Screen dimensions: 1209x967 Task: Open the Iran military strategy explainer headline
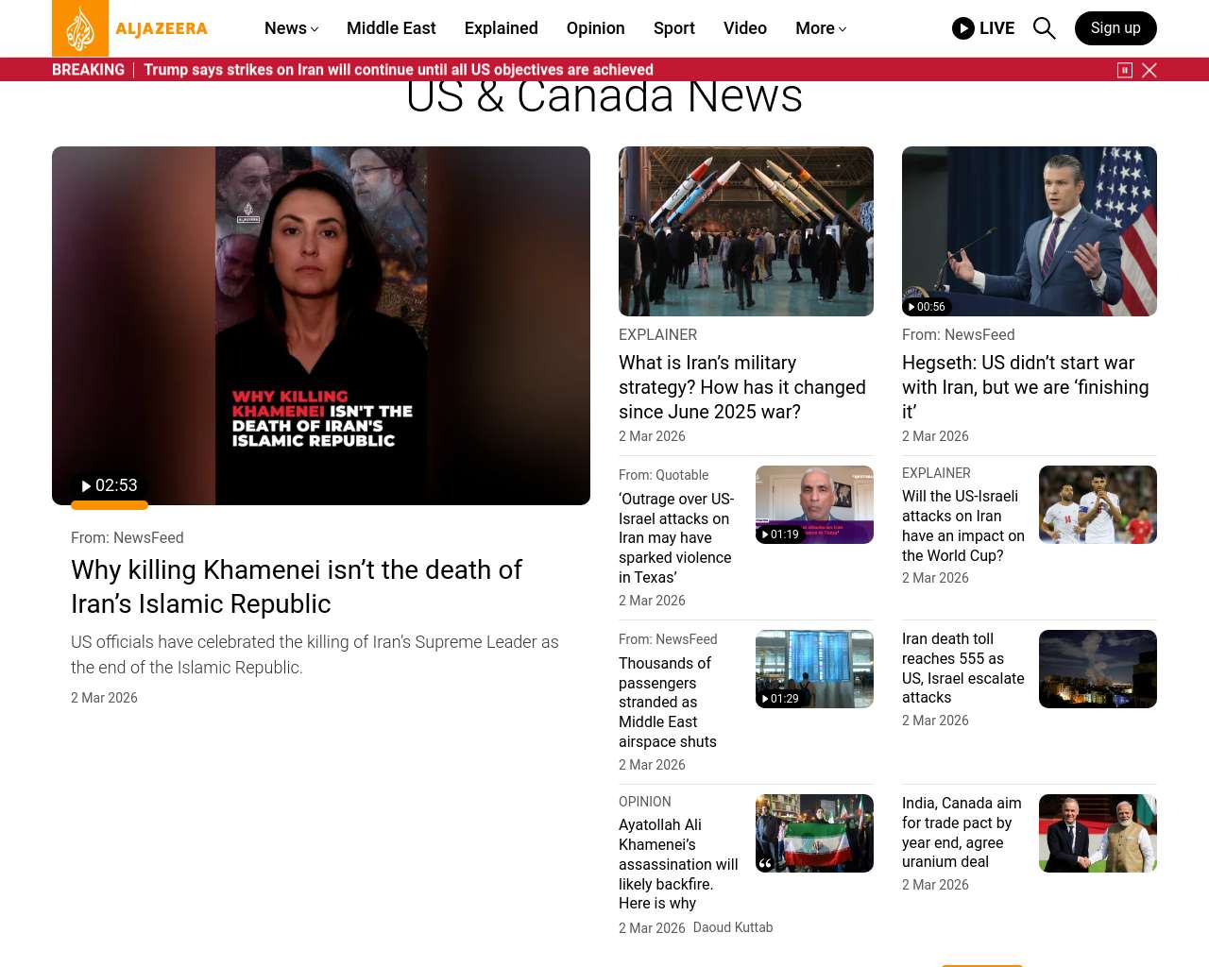741,387
